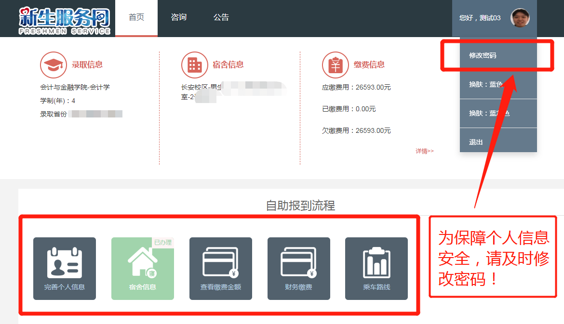Toggle the 您好，测试03 user dropdown

pos(480,18)
